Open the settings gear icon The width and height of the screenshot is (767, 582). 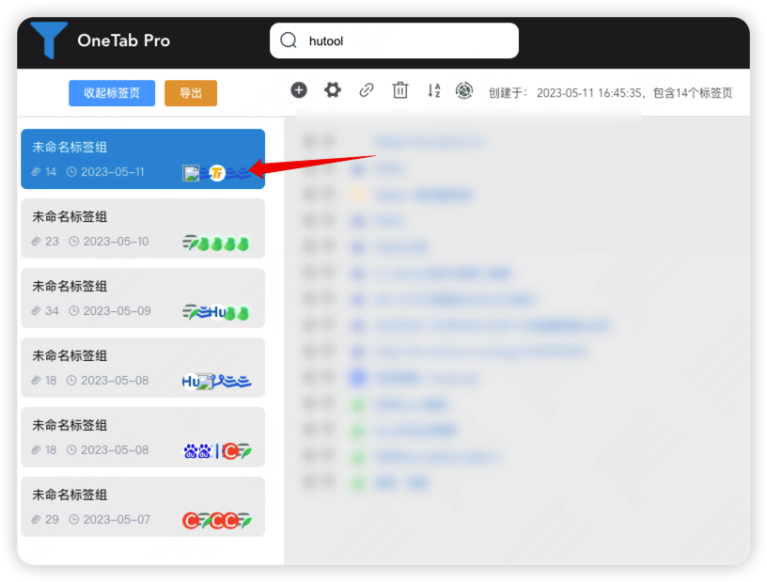[332, 90]
